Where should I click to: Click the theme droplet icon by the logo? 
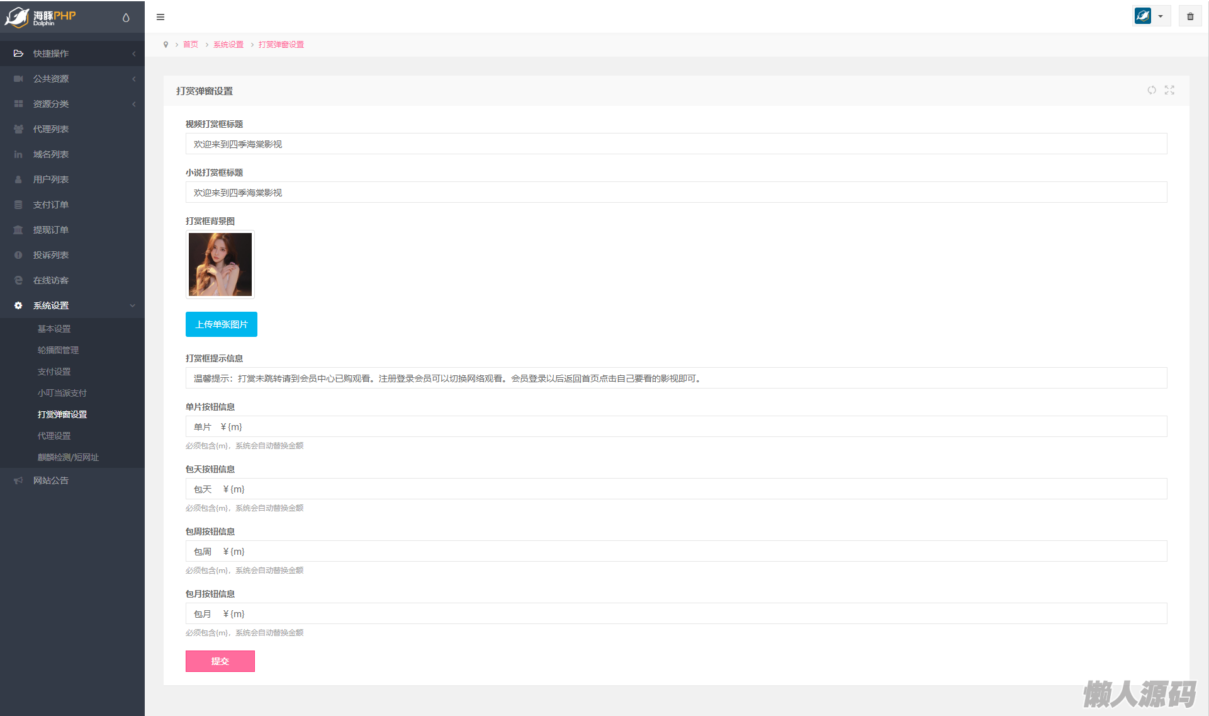pyautogui.click(x=126, y=18)
